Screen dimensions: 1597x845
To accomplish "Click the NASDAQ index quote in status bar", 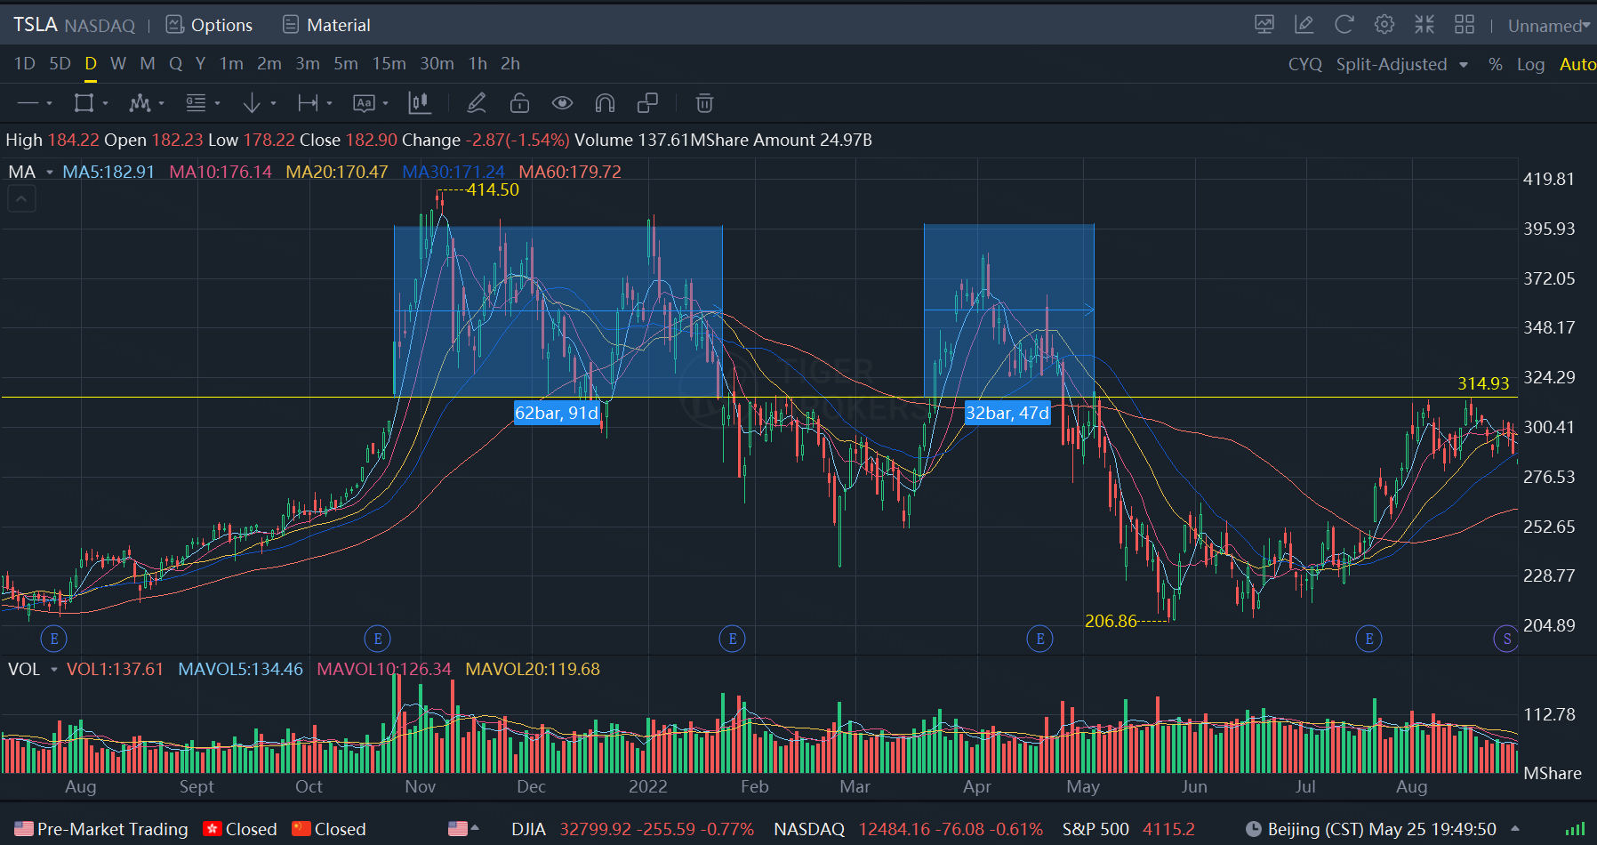I will (908, 829).
